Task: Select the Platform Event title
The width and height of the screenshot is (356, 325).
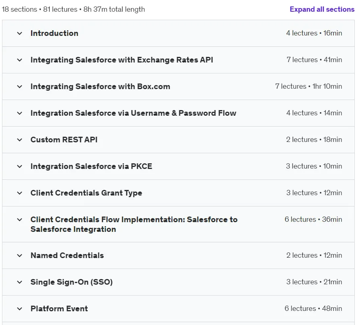Action: [59, 308]
